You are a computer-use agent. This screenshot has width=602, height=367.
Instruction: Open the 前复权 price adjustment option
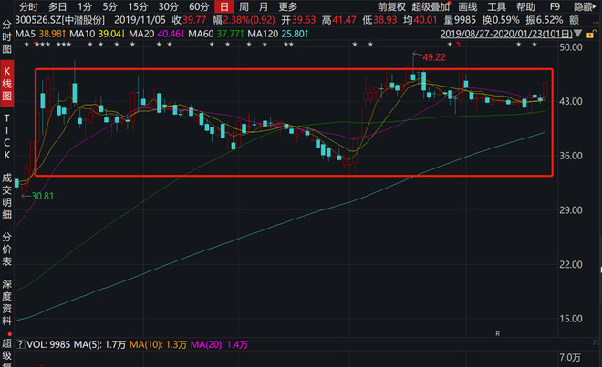click(x=391, y=6)
